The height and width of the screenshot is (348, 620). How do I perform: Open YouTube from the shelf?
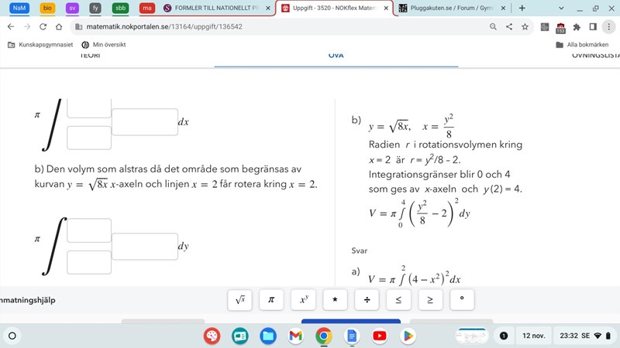tap(379, 336)
